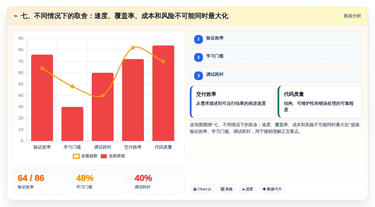Click the blue lightning icon beside the title
The width and height of the screenshot is (375, 207).
[16, 16]
